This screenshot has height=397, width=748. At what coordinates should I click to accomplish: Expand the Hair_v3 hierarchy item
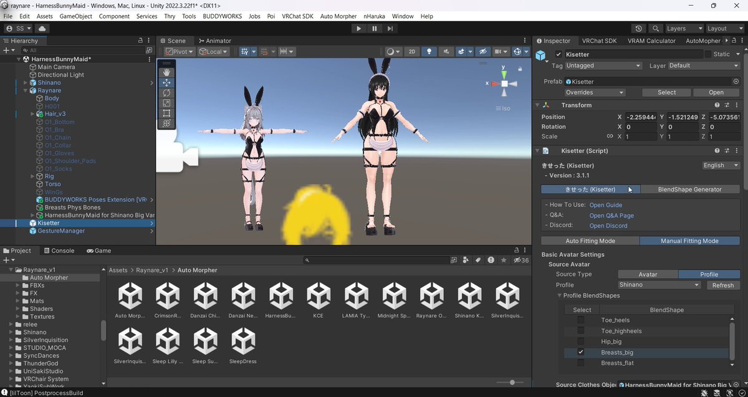(32, 114)
